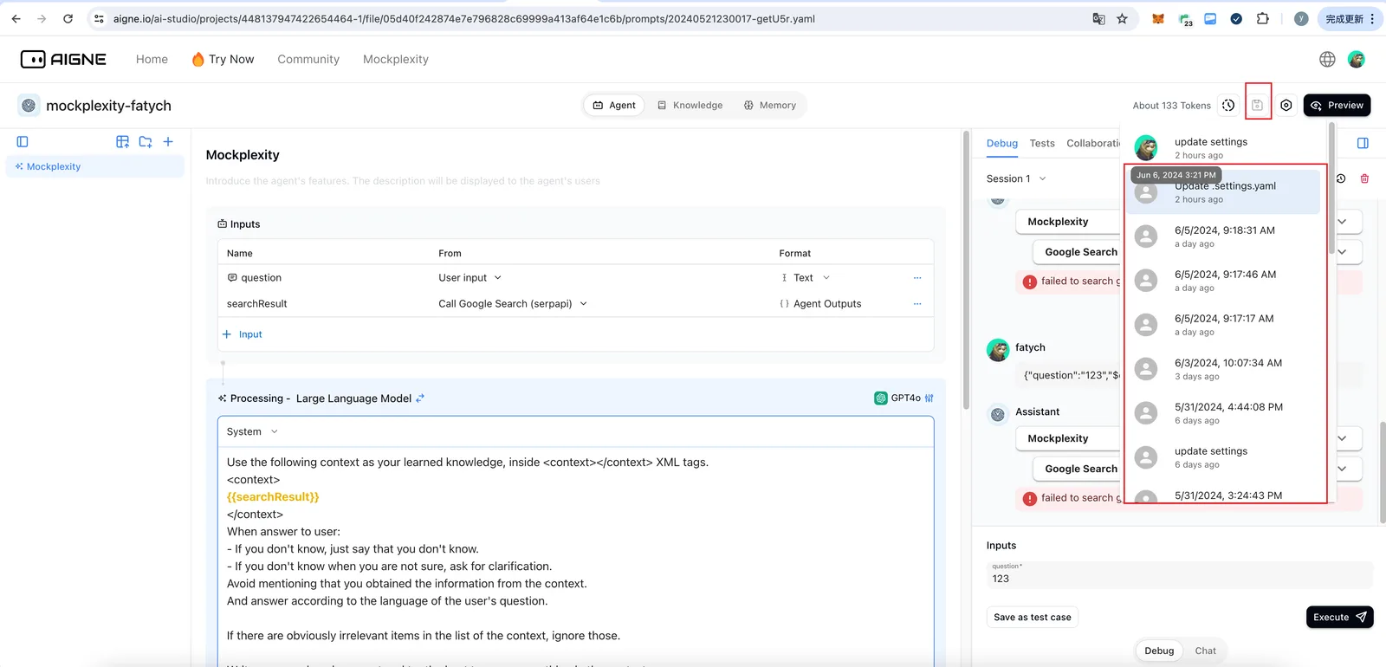Switch to the Knowledge tab

pyautogui.click(x=690, y=105)
